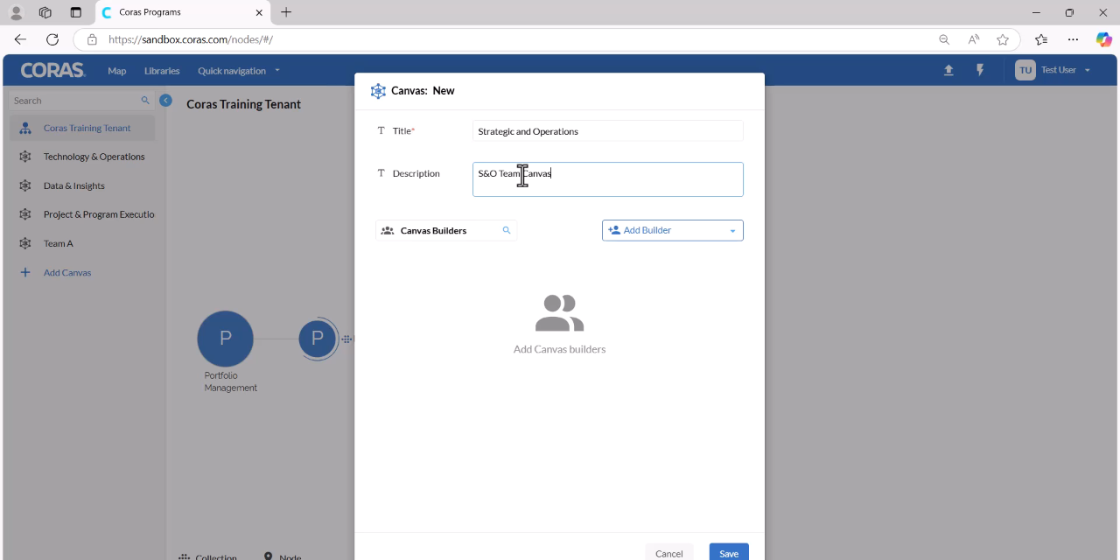Viewport: 1120px width, 560px height.
Task: Click the site info lock icon
Action: [92, 39]
